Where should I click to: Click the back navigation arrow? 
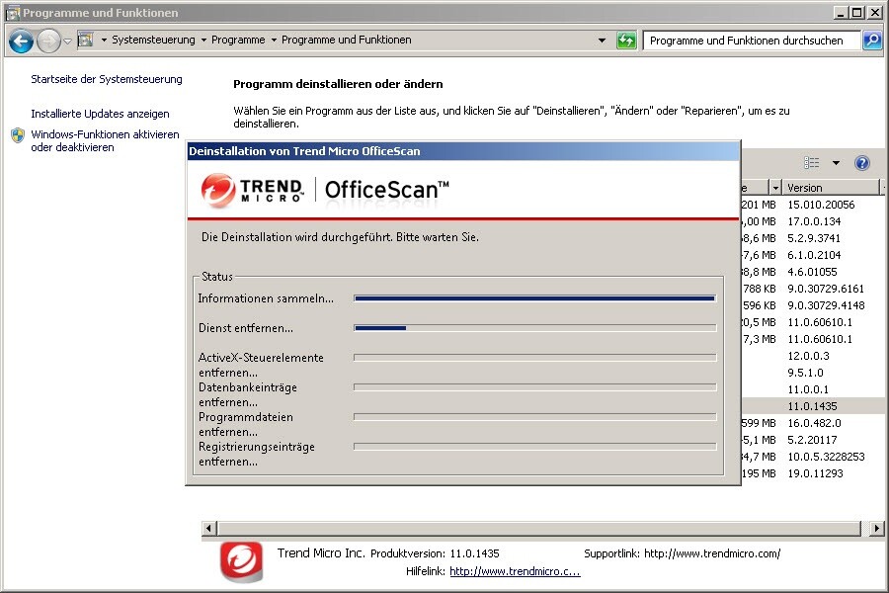(x=21, y=41)
